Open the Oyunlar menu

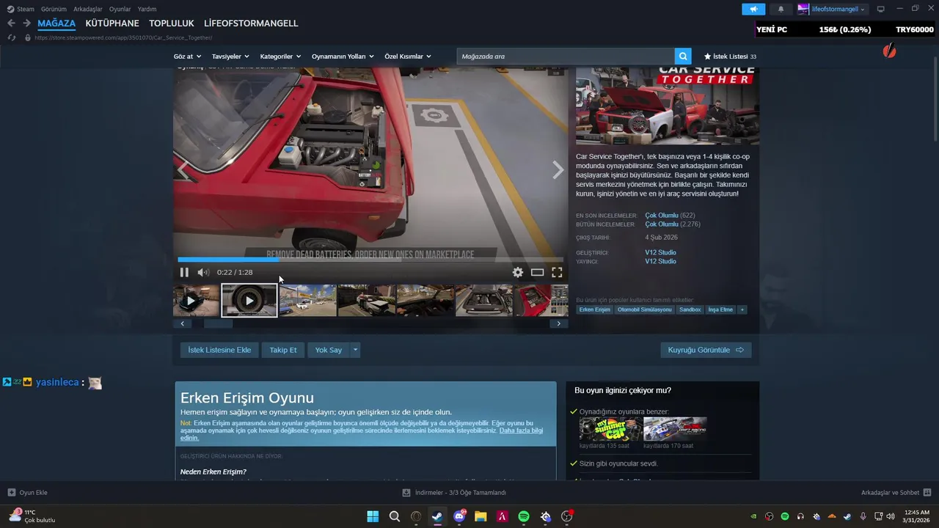[120, 9]
